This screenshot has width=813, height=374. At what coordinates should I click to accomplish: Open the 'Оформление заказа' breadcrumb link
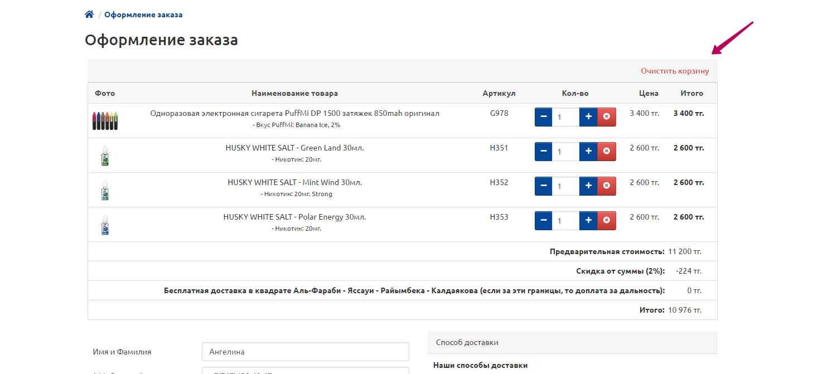(x=143, y=14)
